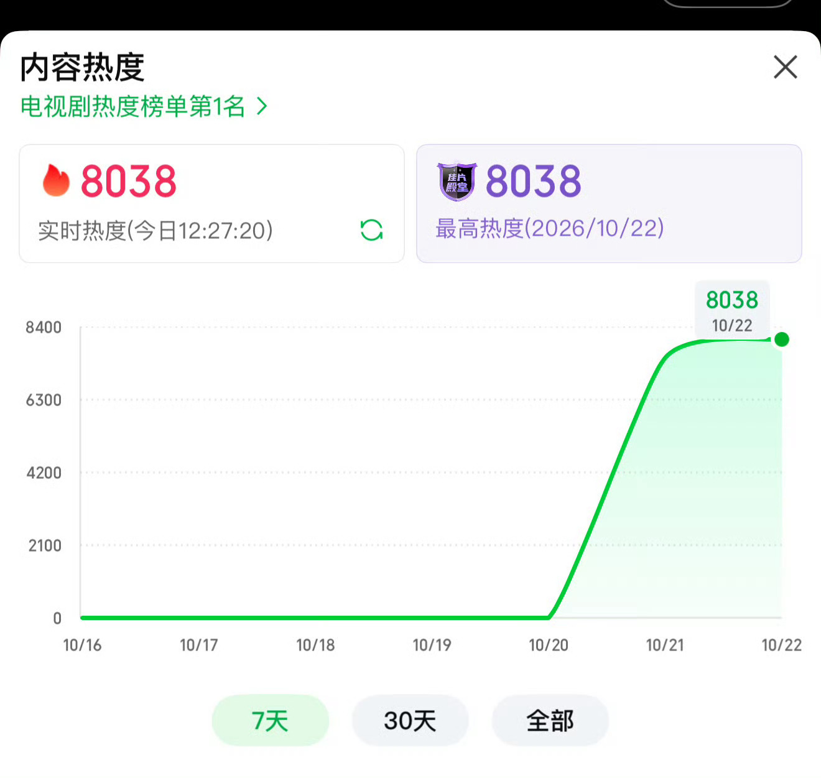Tap the 4200 y-axis label
This screenshot has width=821, height=778.
click(x=44, y=473)
